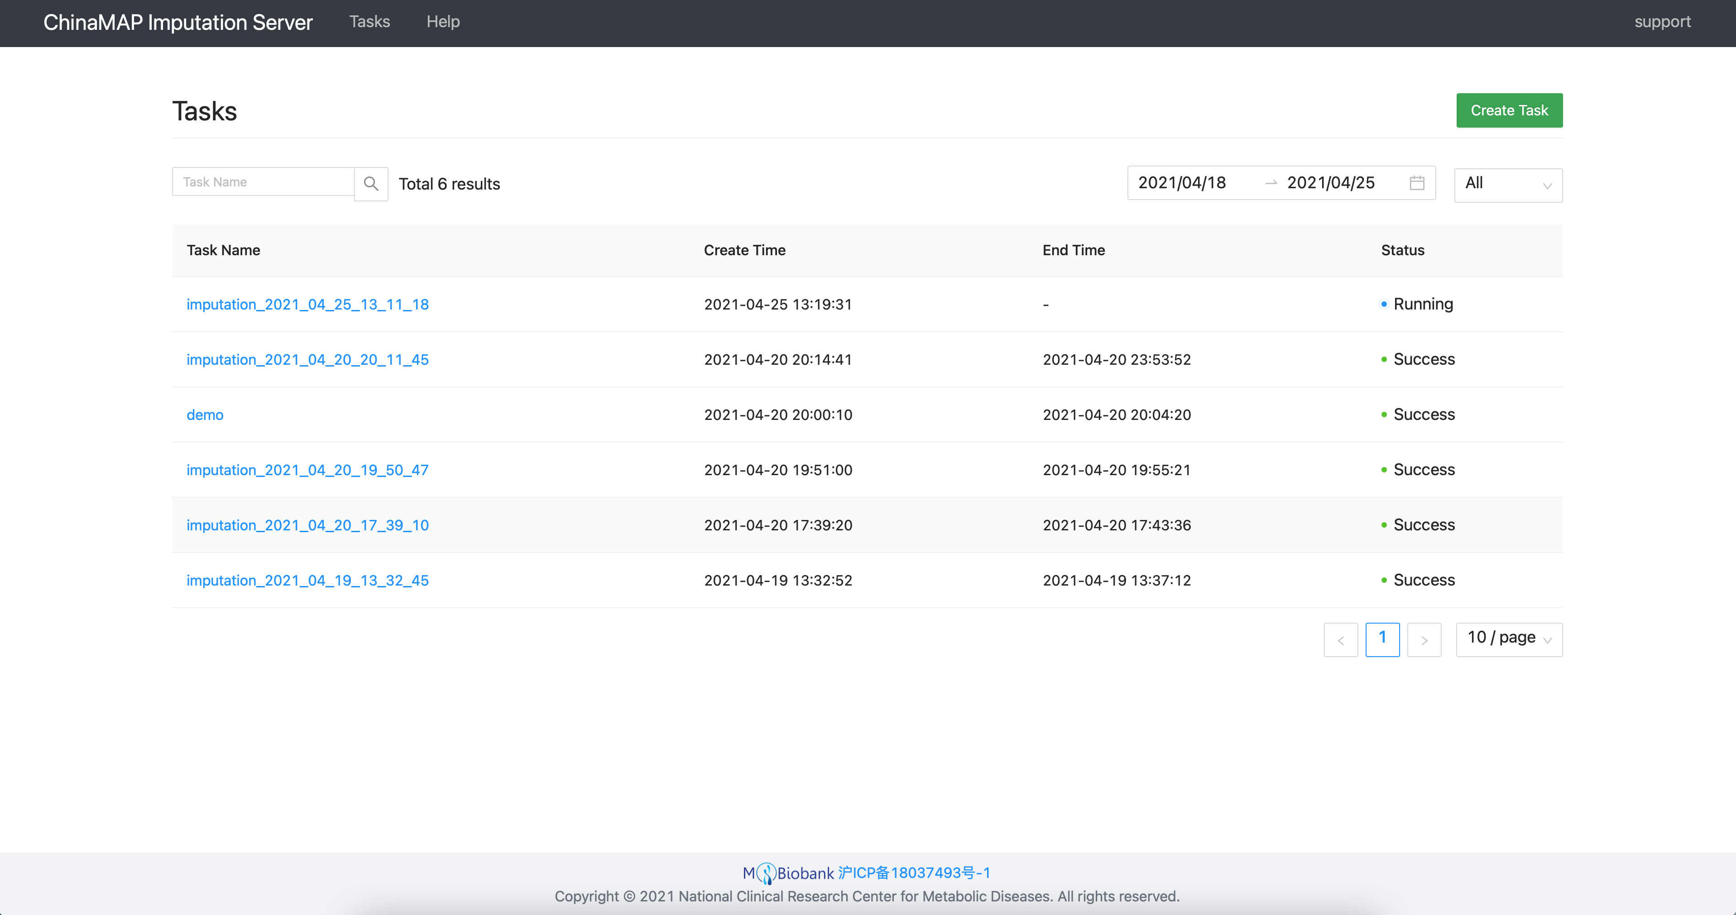This screenshot has height=915, width=1736.
Task: Open the calendar icon in date range
Action: point(1417,183)
